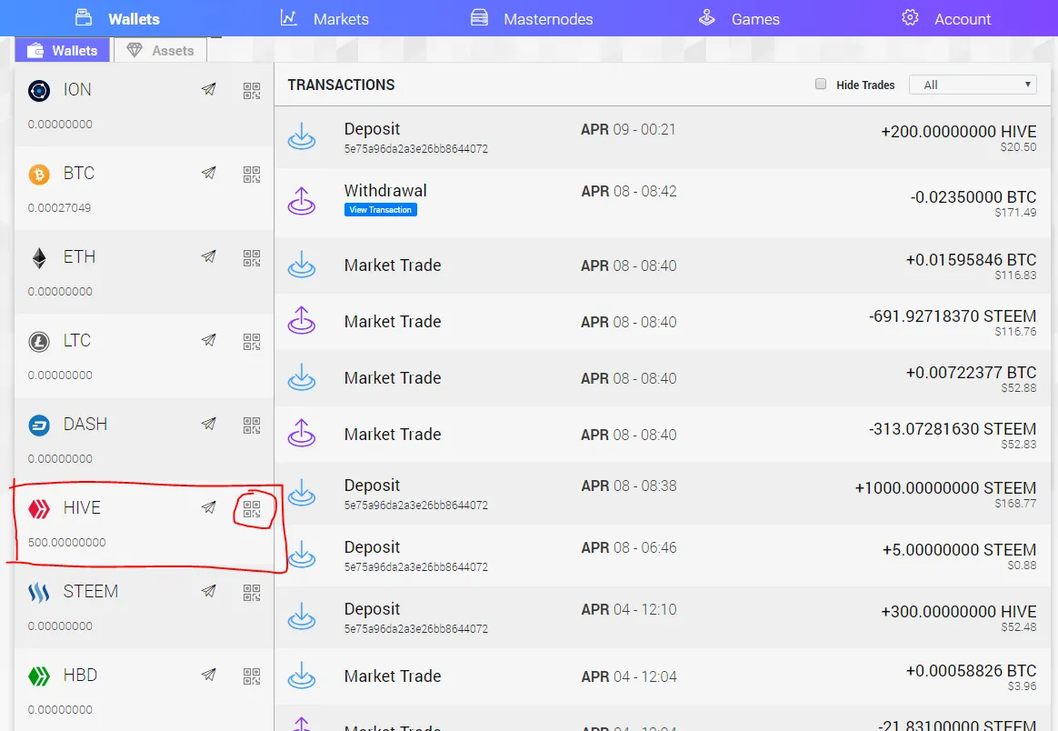This screenshot has width=1058, height=731.
Task: Click the deposit icon for +200 HIVE
Action: pyautogui.click(x=302, y=135)
